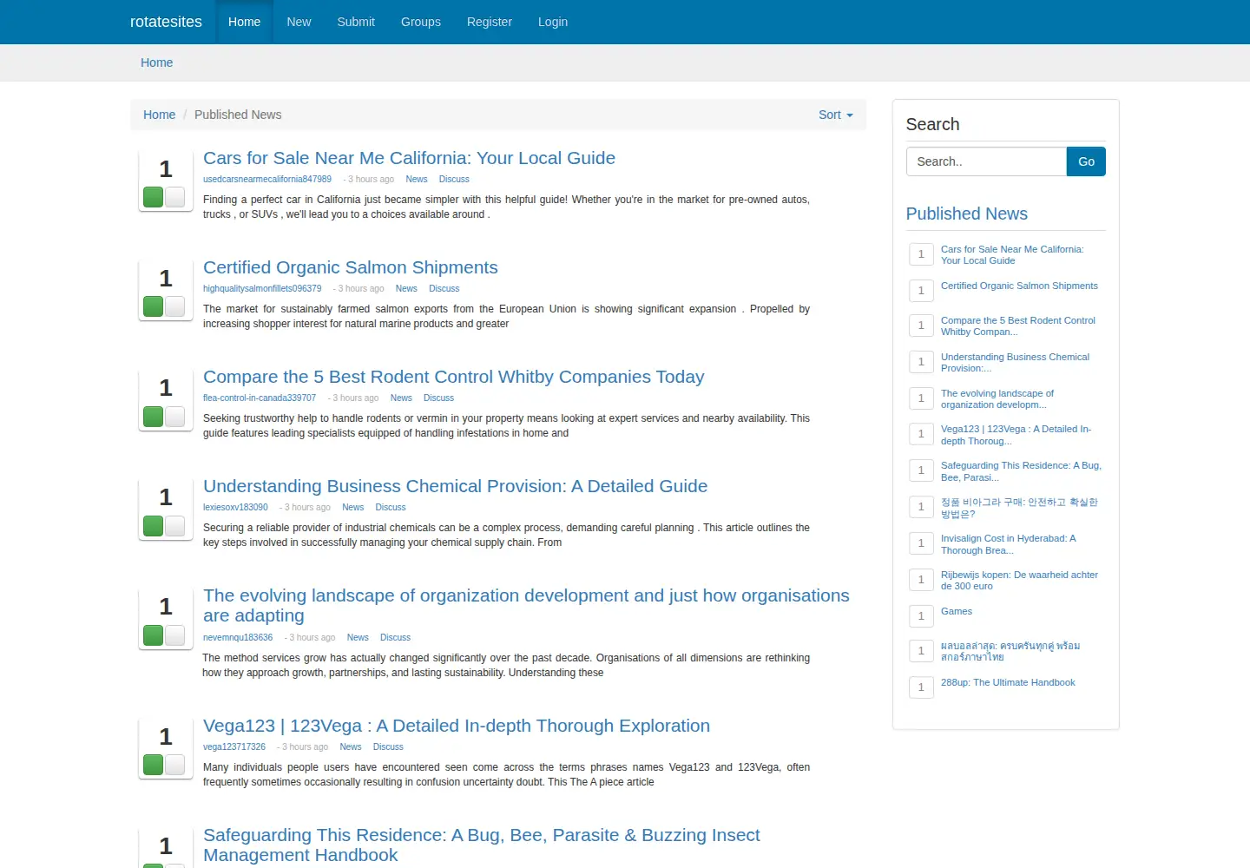Open sidebar link Games

tap(957, 612)
